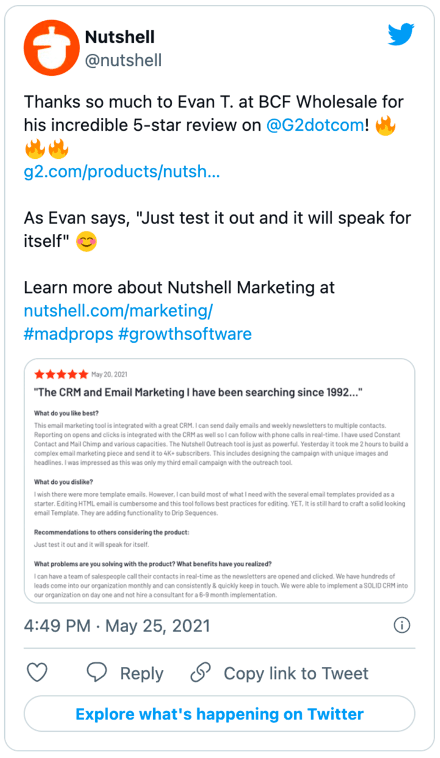The height and width of the screenshot is (758, 440).
Task: Click the Reply text label
Action: (x=142, y=673)
